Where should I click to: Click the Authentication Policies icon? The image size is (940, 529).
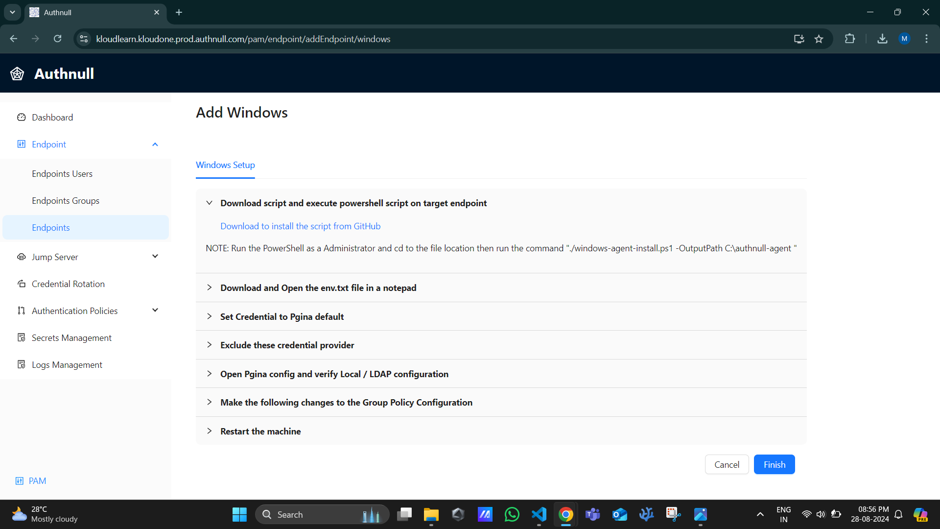pos(22,311)
